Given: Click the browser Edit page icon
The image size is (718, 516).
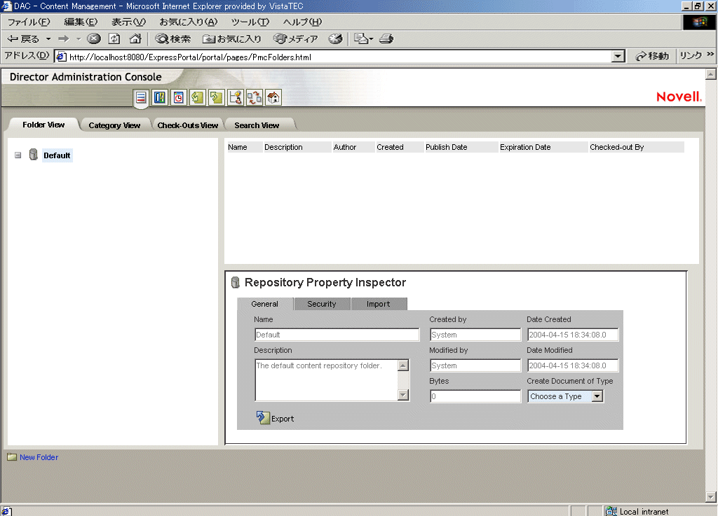Looking at the screenshot, I should (361, 39).
